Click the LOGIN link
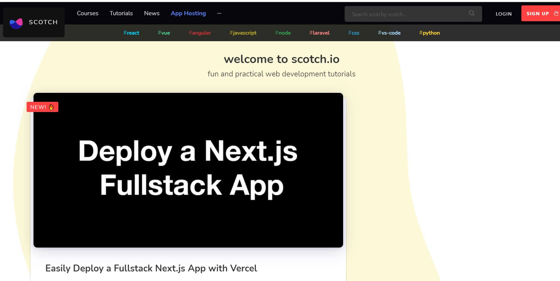Viewport: 560px width, 281px height. pos(503,14)
